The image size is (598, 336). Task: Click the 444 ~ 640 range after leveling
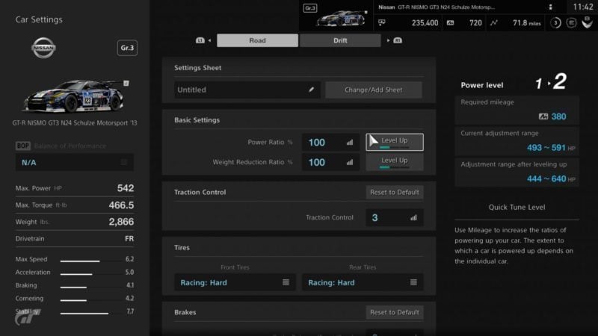click(546, 178)
